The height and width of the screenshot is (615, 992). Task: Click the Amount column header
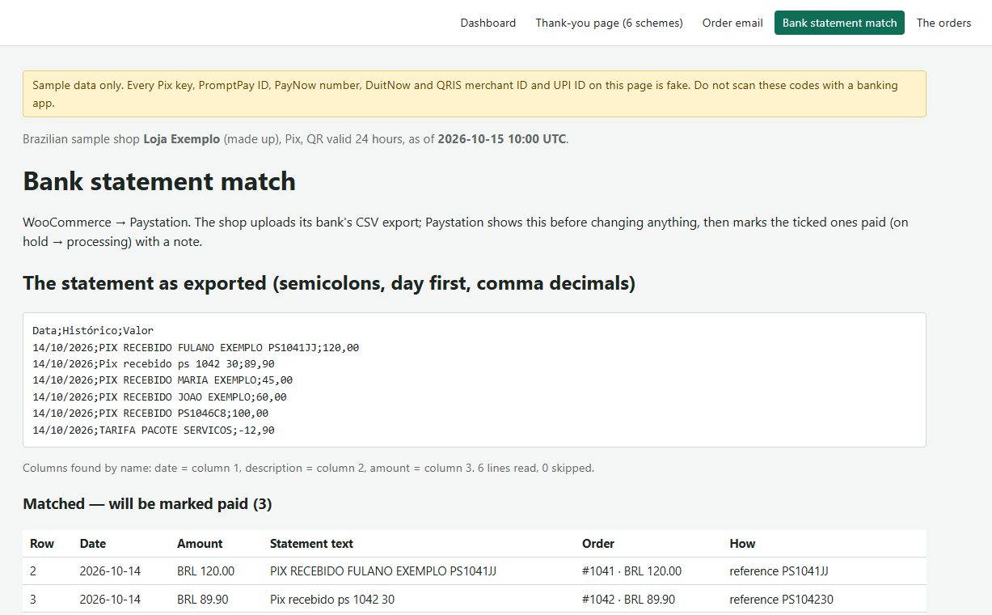200,544
